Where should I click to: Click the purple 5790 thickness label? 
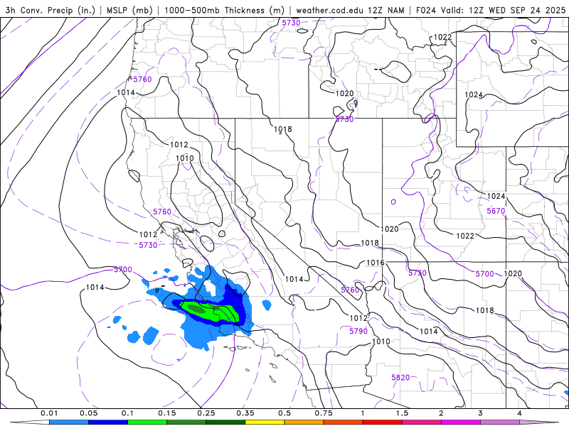coord(358,331)
